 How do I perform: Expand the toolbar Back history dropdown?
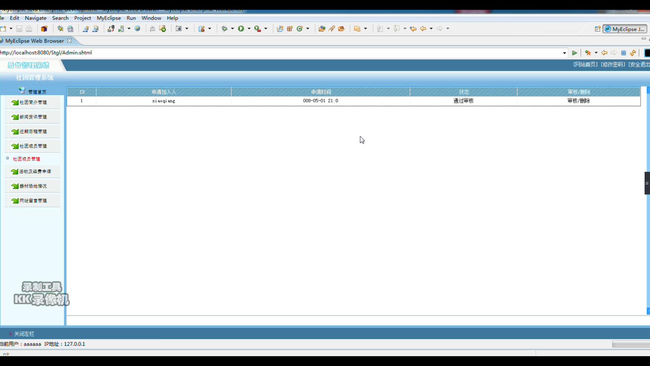pos(431,29)
